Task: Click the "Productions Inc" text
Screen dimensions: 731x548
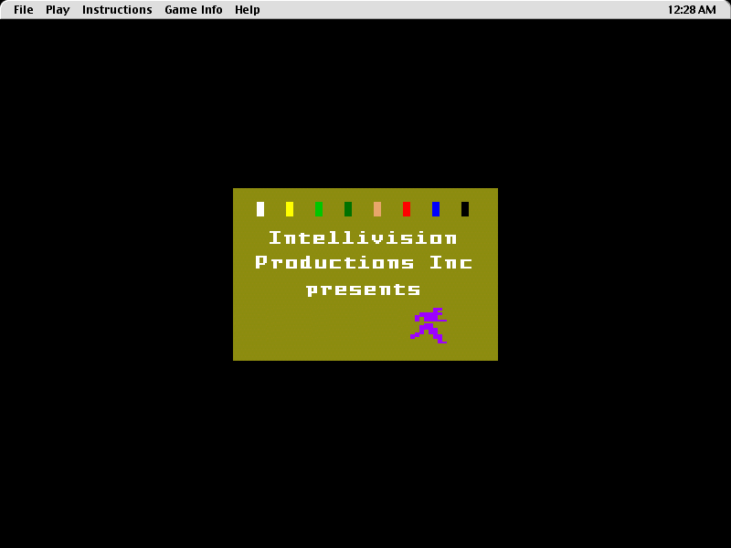Action: 364,263
